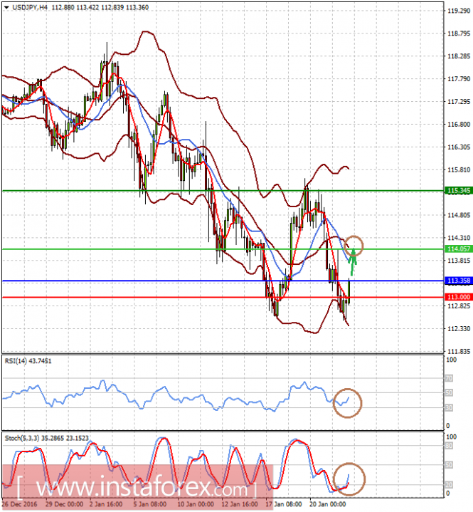Select the green 115.345 price level tag
473x512 pixels.
(x=455, y=191)
